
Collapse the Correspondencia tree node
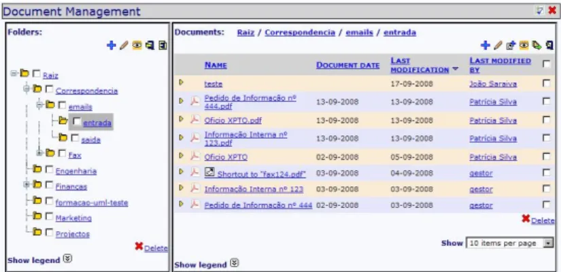click(27, 89)
